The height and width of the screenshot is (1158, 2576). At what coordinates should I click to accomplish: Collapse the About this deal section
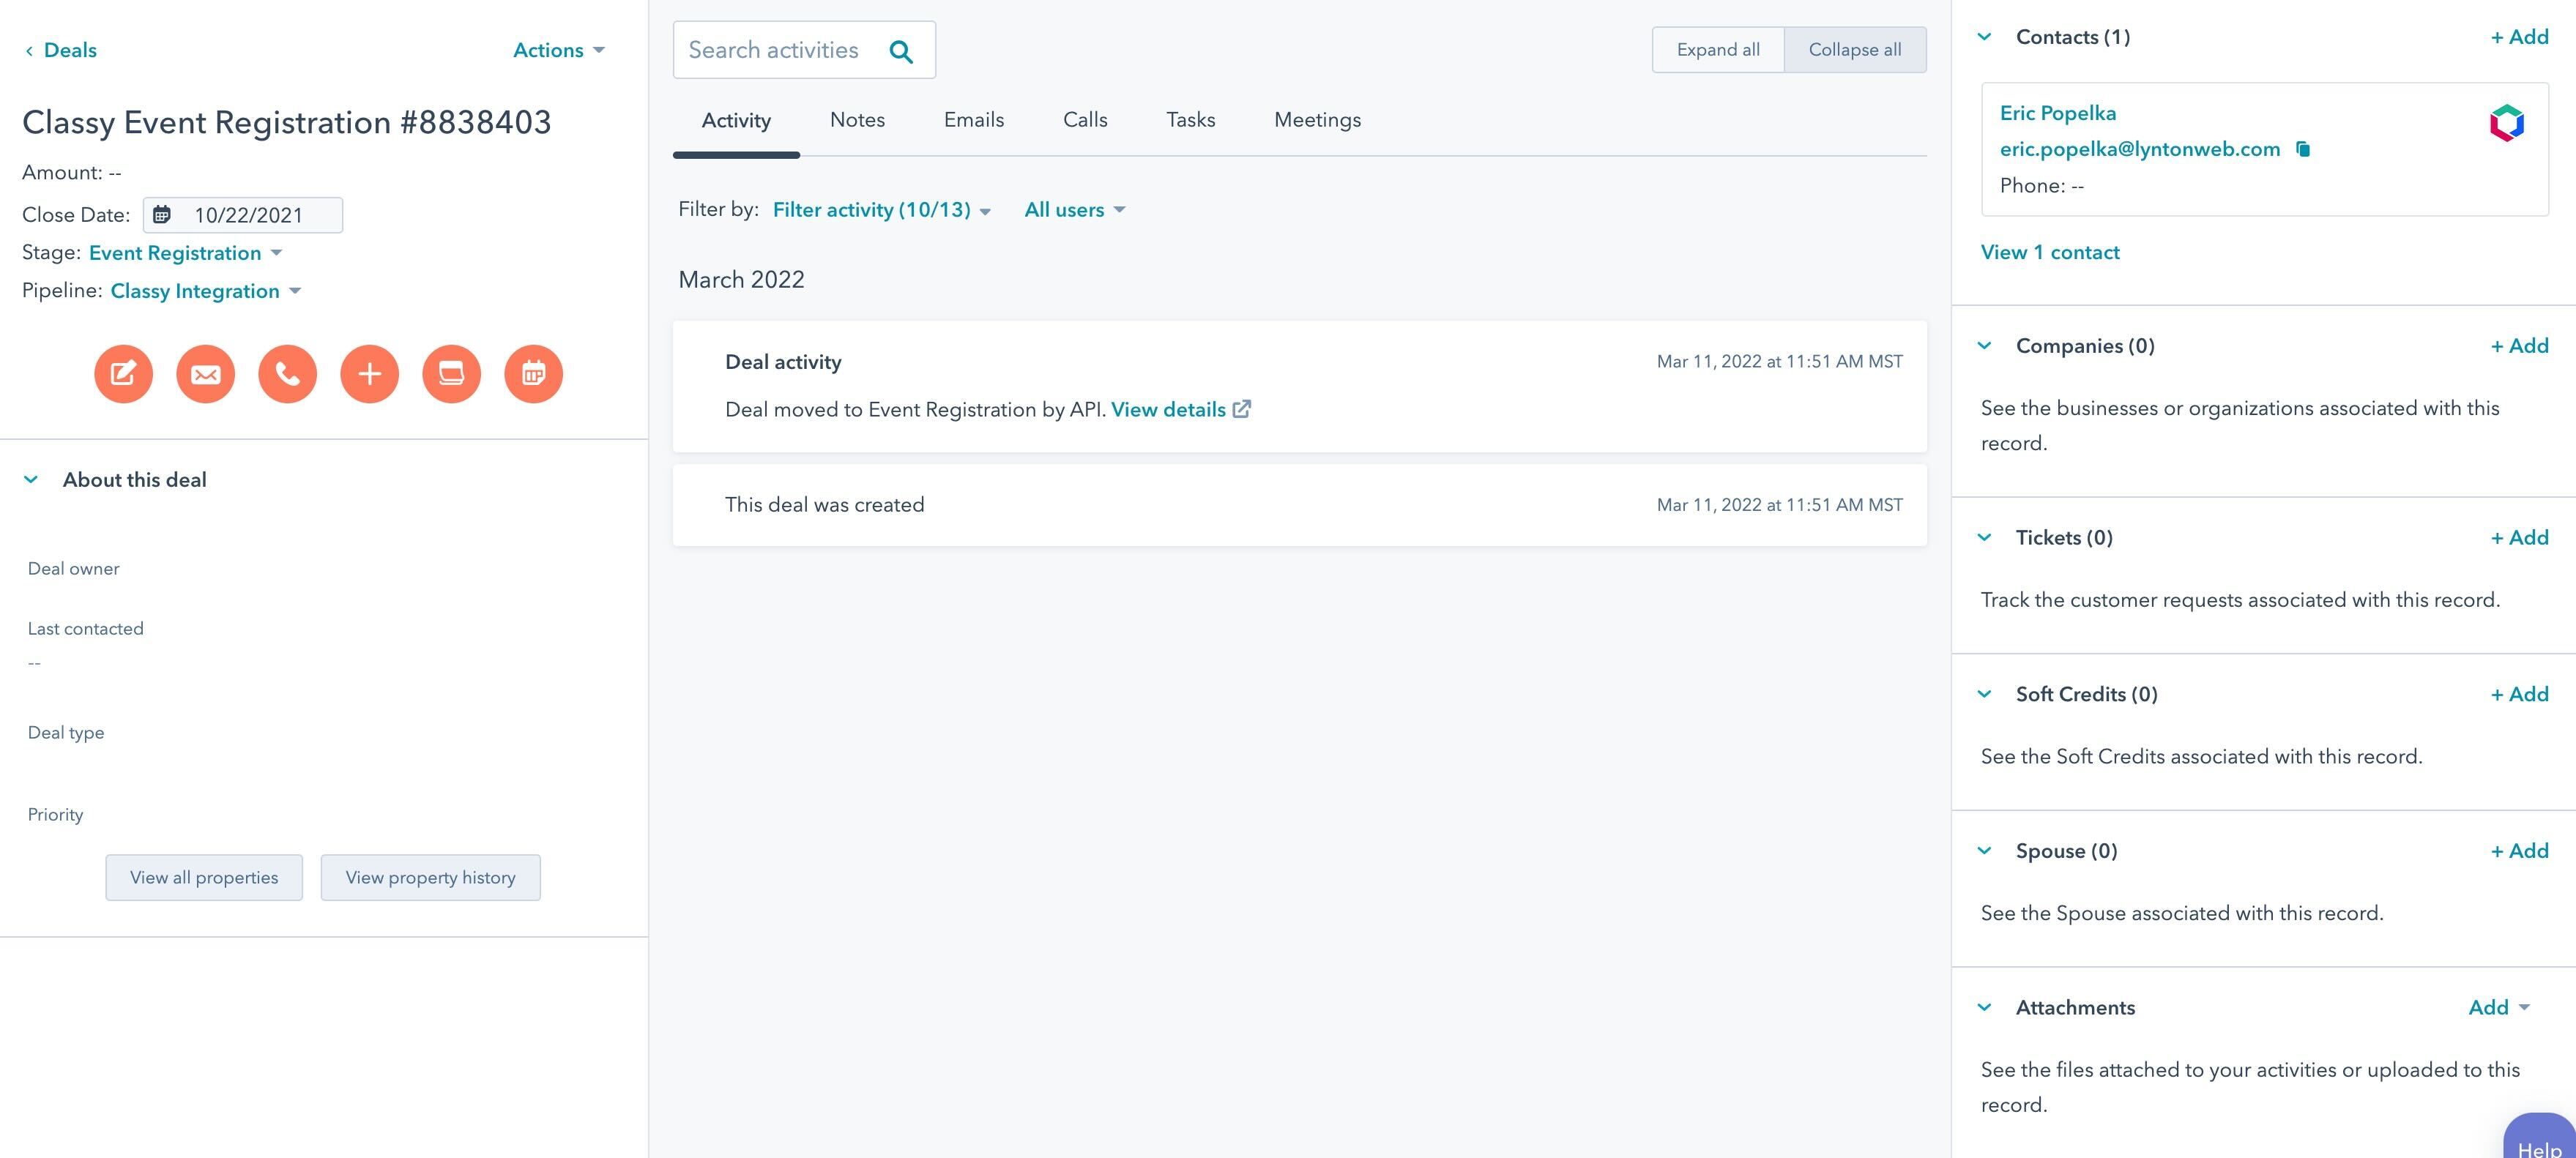click(31, 480)
